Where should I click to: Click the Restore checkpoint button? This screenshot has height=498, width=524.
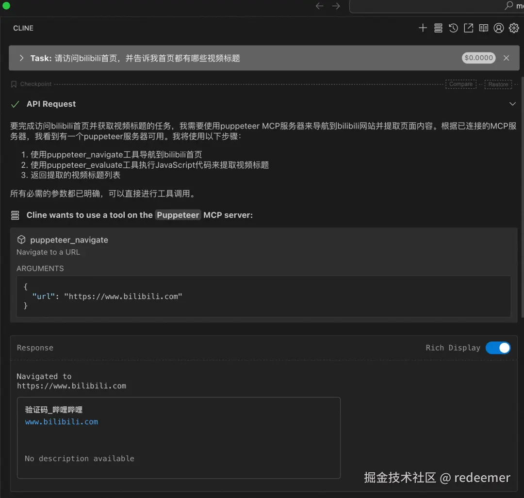(498, 84)
